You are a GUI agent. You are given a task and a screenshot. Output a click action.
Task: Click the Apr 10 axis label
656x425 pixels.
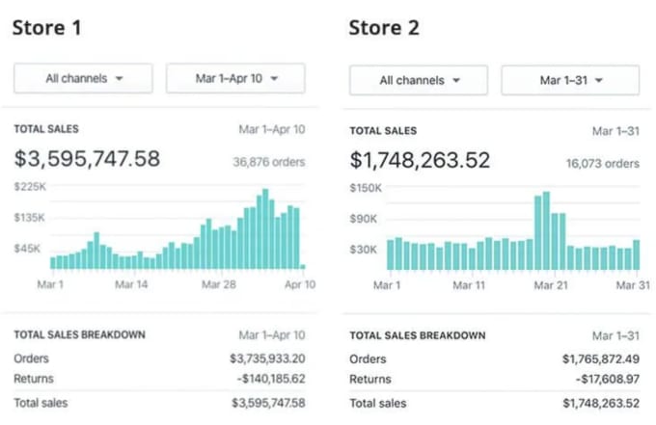(300, 284)
